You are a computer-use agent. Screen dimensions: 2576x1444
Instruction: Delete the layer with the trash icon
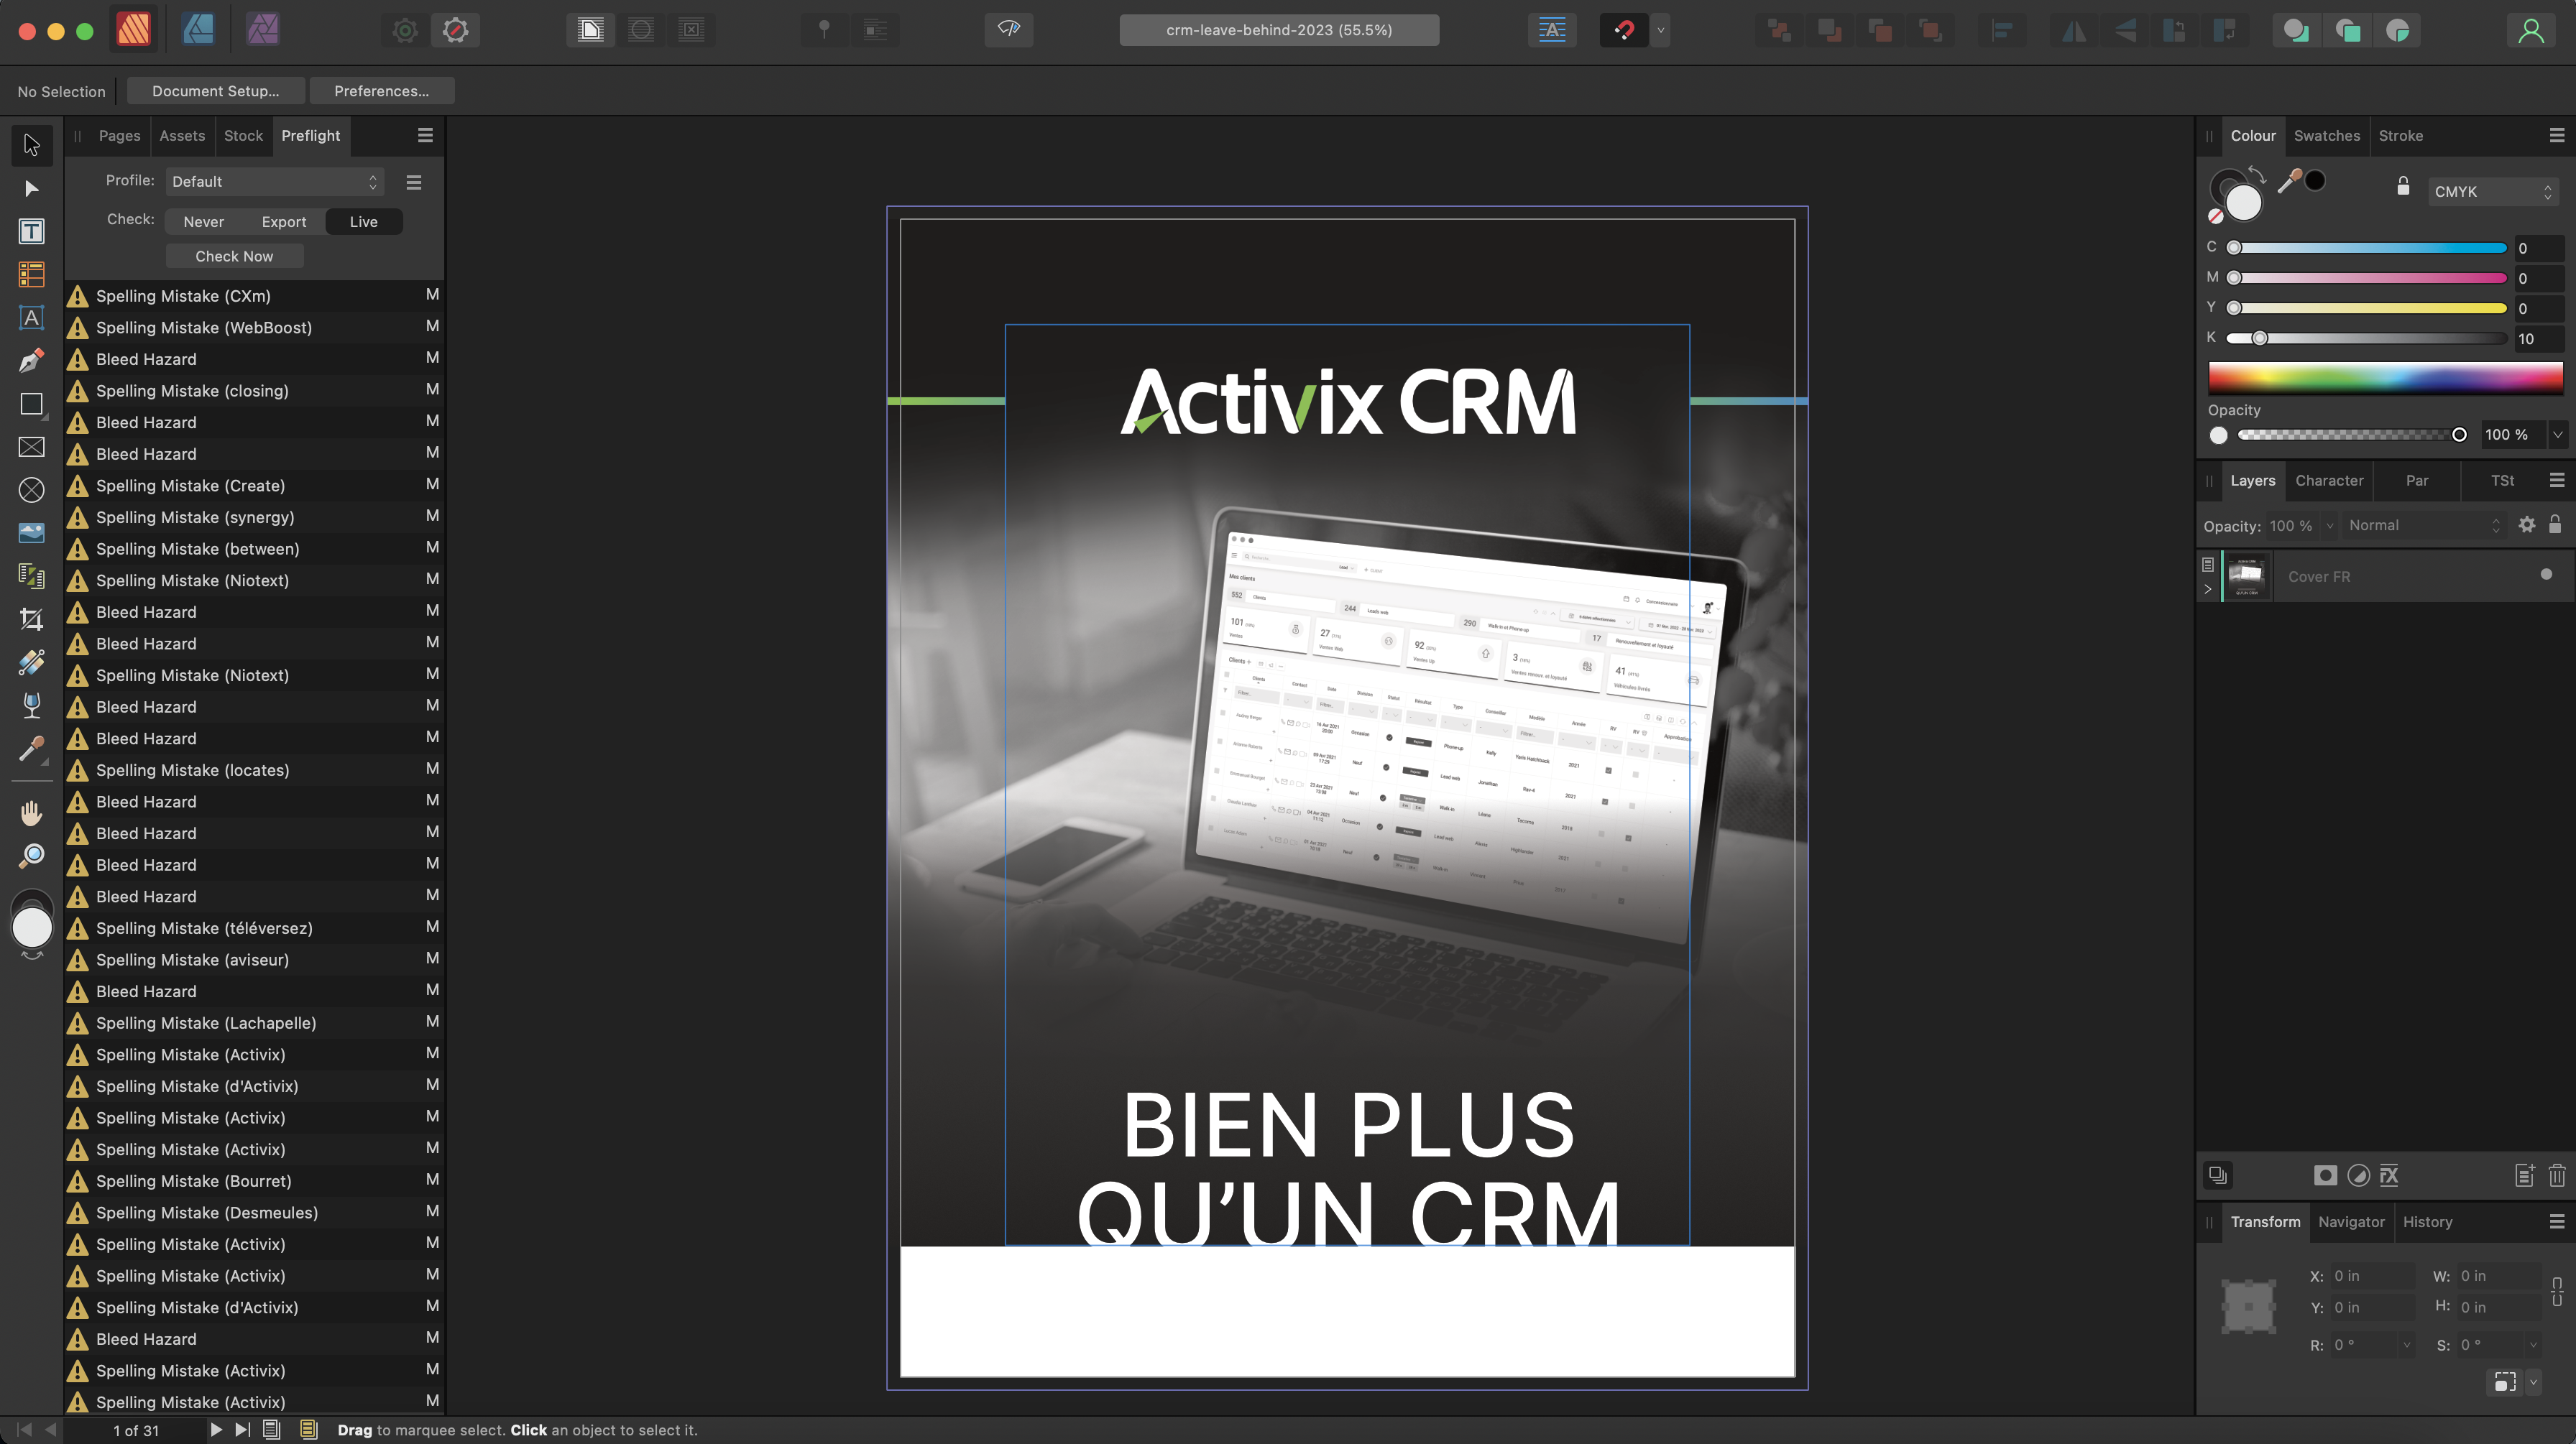2556,1176
